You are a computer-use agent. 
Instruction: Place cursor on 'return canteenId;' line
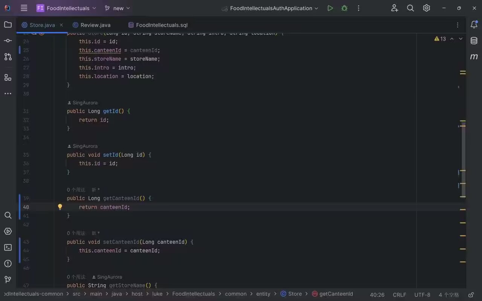pos(104,207)
